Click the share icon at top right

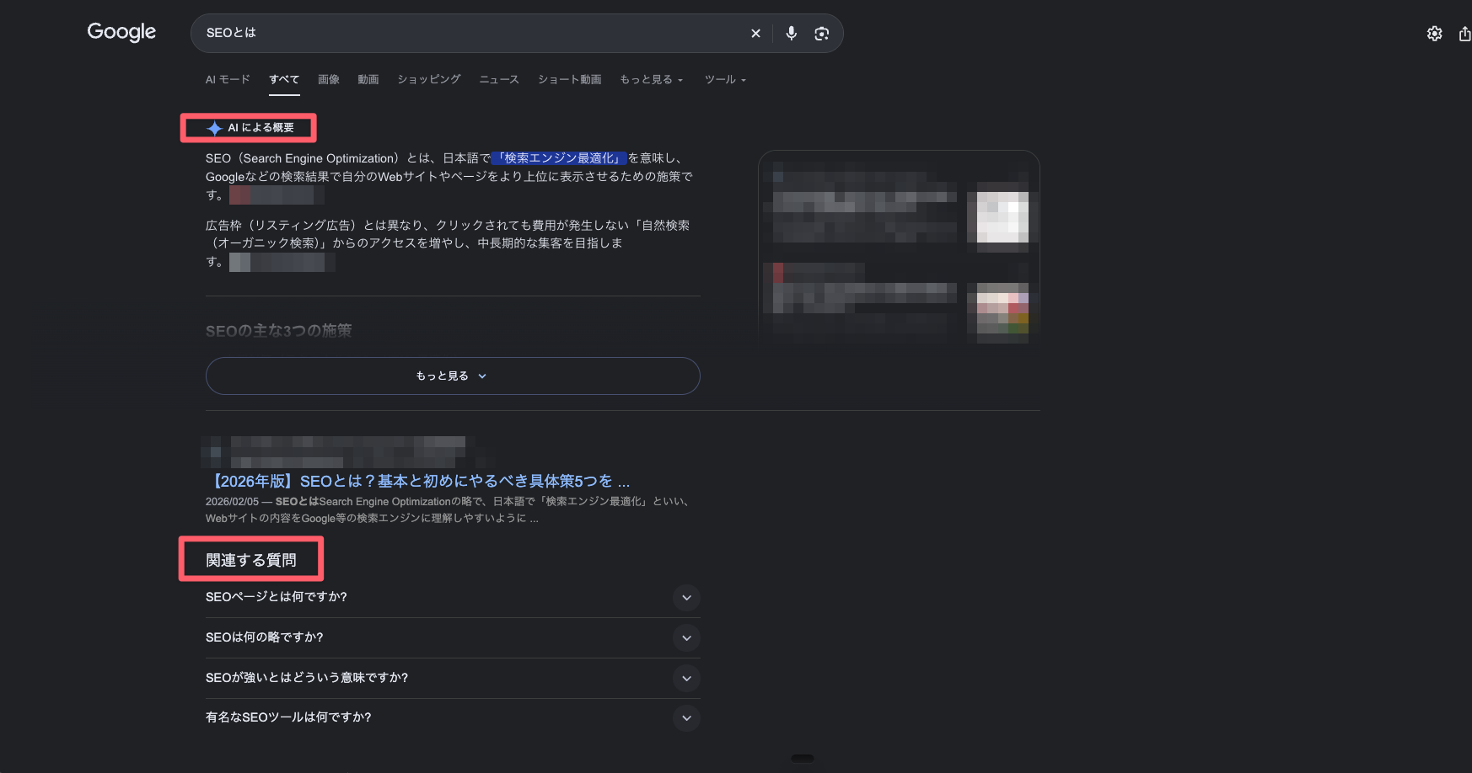click(1465, 34)
